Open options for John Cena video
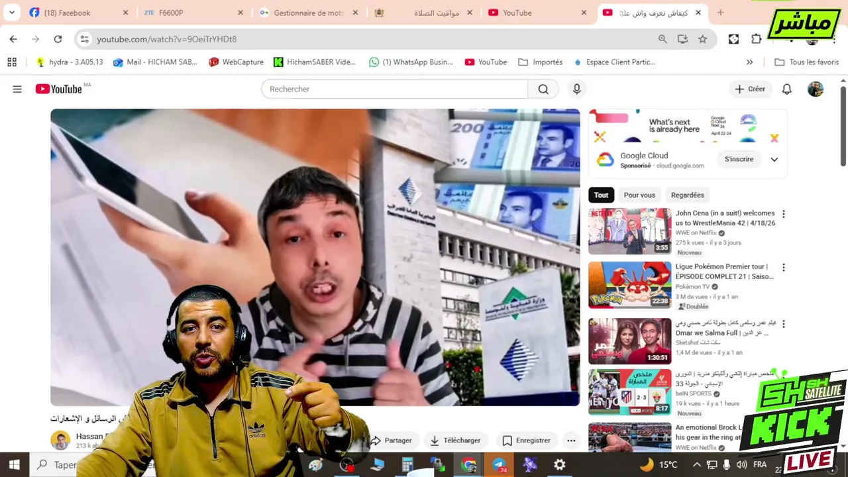 pos(784,214)
